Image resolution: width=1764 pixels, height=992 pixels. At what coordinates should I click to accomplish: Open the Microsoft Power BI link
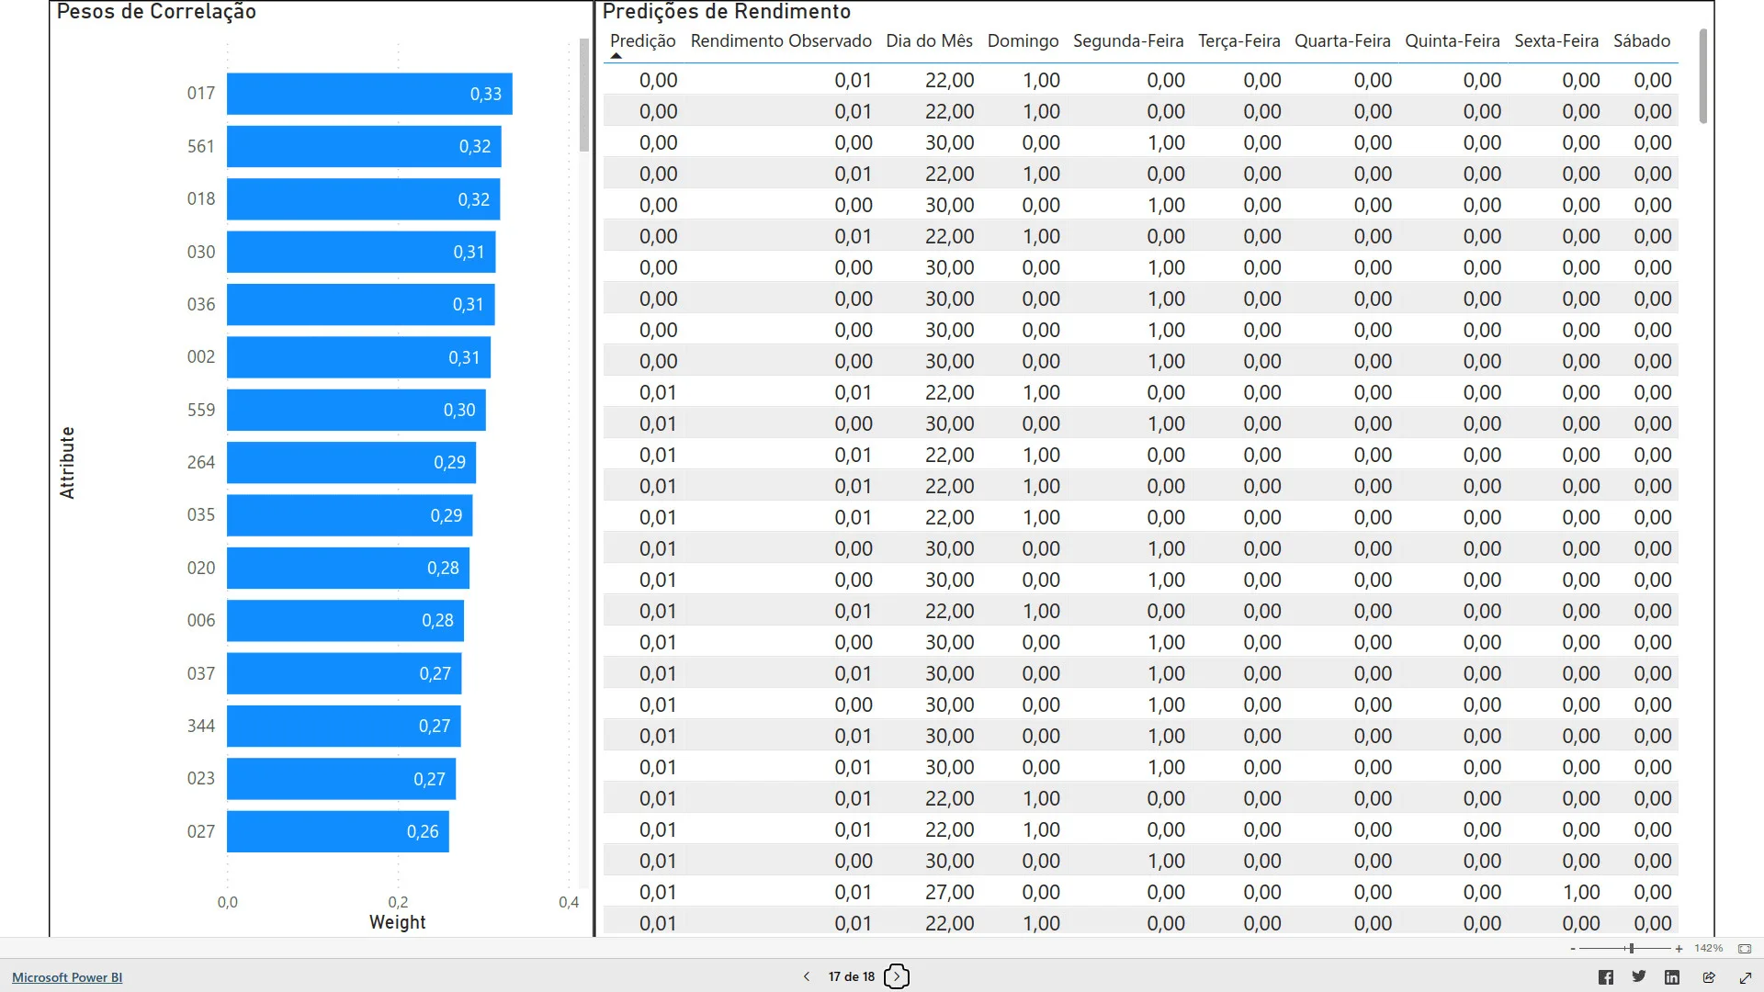point(67,977)
